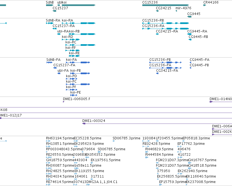
Task: Select the koi-RA transcript glyph
Action: point(79,23)
